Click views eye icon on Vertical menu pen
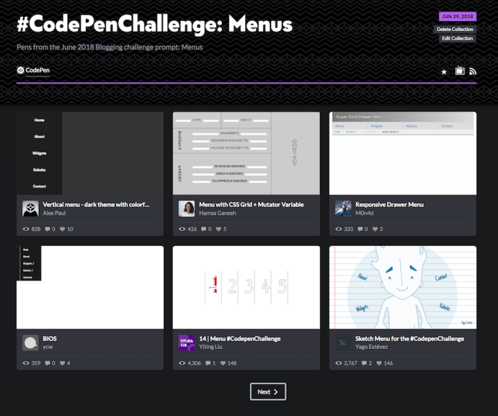 (26, 229)
